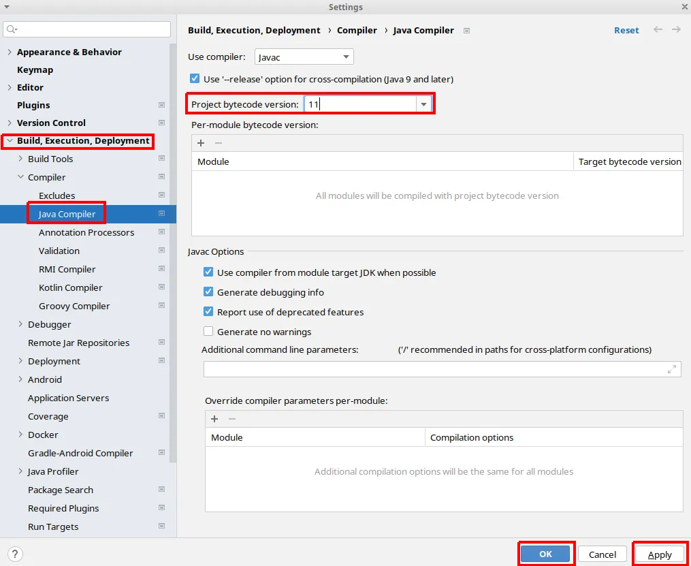Viewport: 691px width, 566px height.
Task: Expand the Build Tools node
Action: pos(20,159)
